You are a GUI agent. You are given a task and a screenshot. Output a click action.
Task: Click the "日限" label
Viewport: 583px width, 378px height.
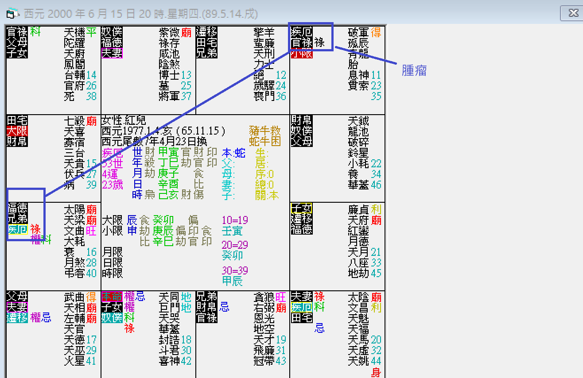click(x=113, y=262)
